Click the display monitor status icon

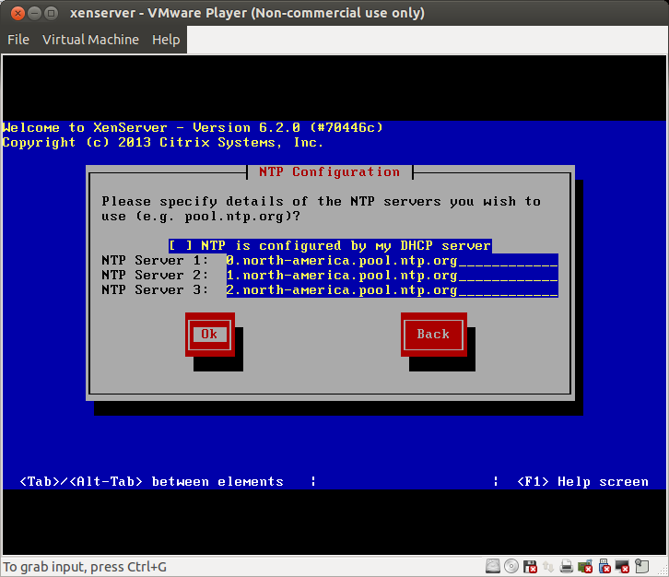(623, 566)
